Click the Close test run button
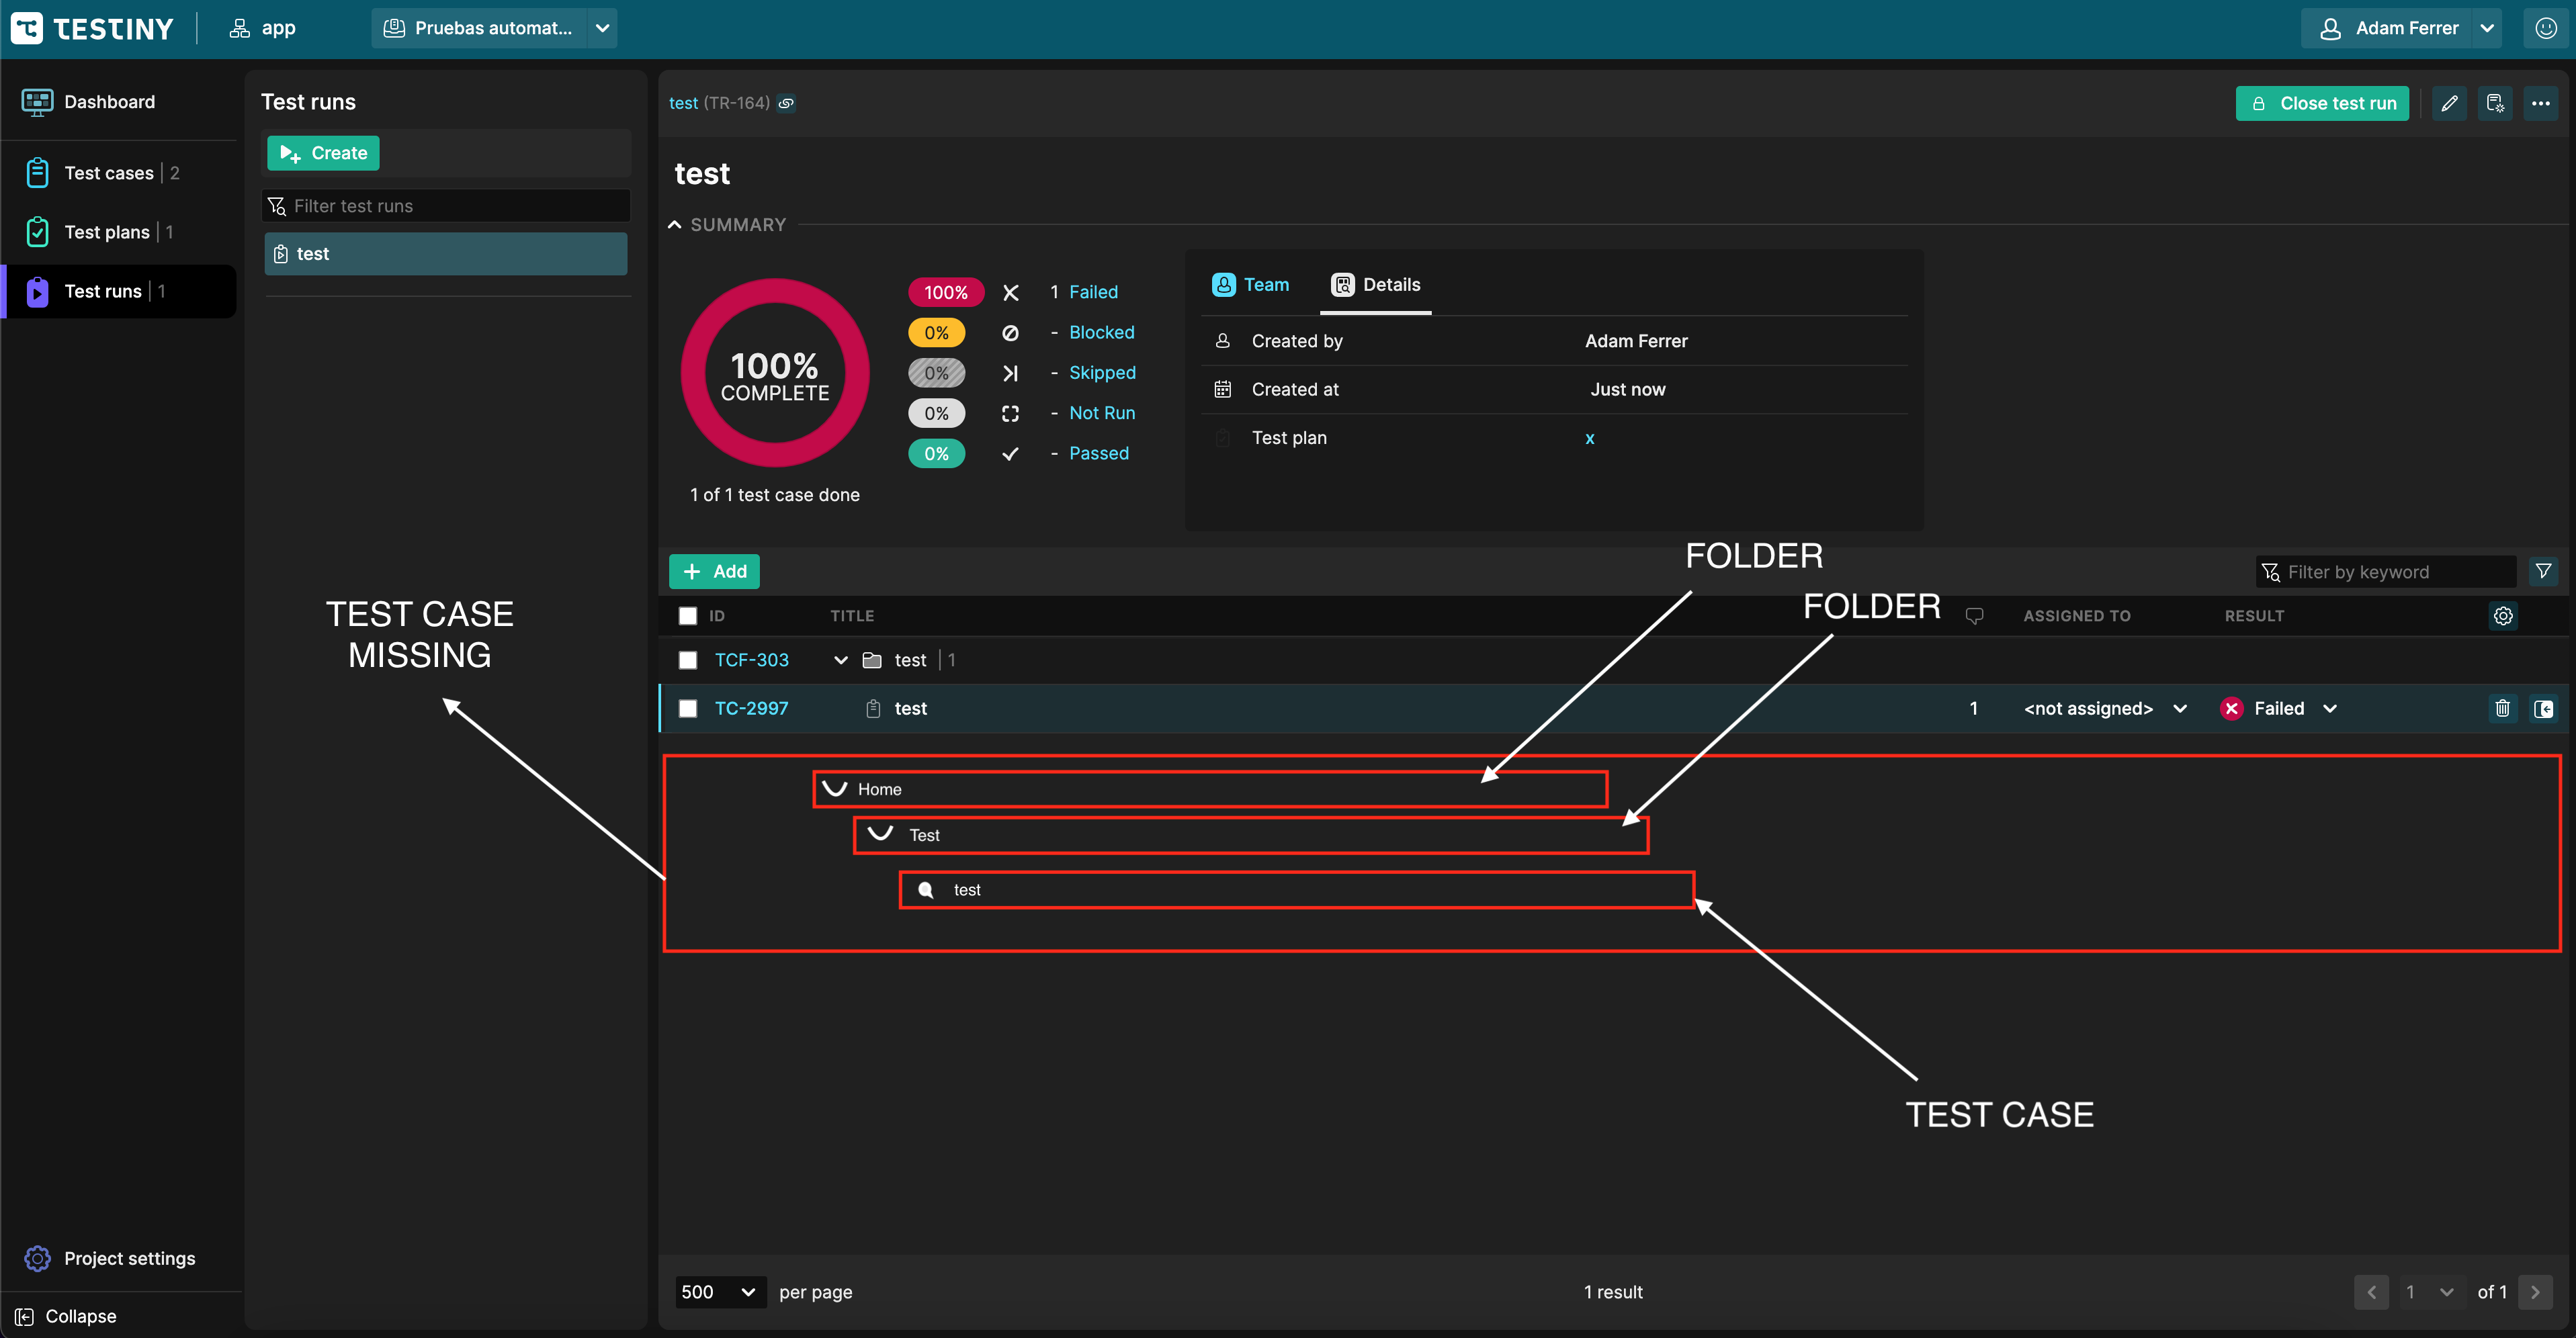The height and width of the screenshot is (1338, 2576). coord(2322,103)
